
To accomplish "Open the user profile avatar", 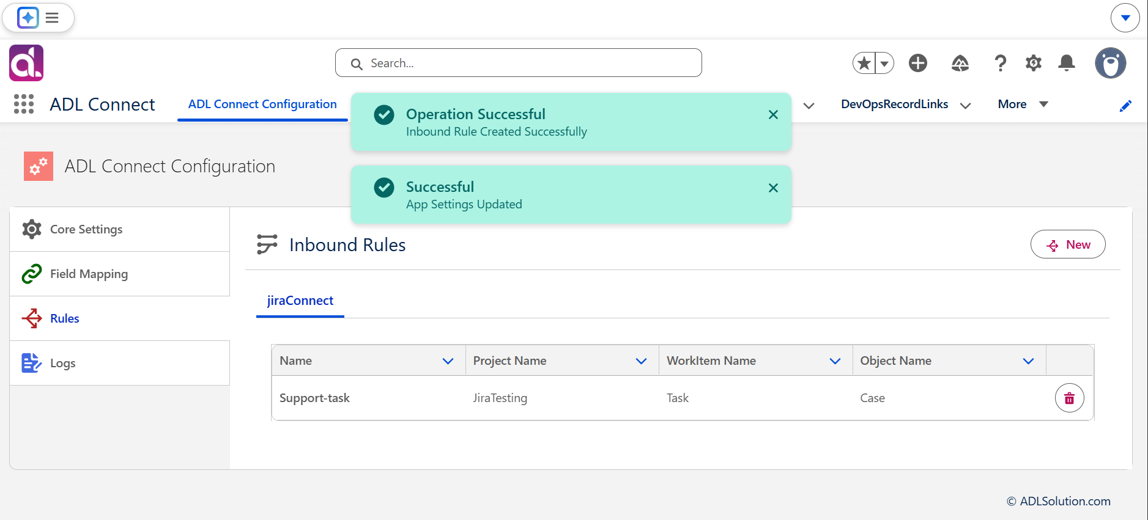I will click(x=1110, y=63).
